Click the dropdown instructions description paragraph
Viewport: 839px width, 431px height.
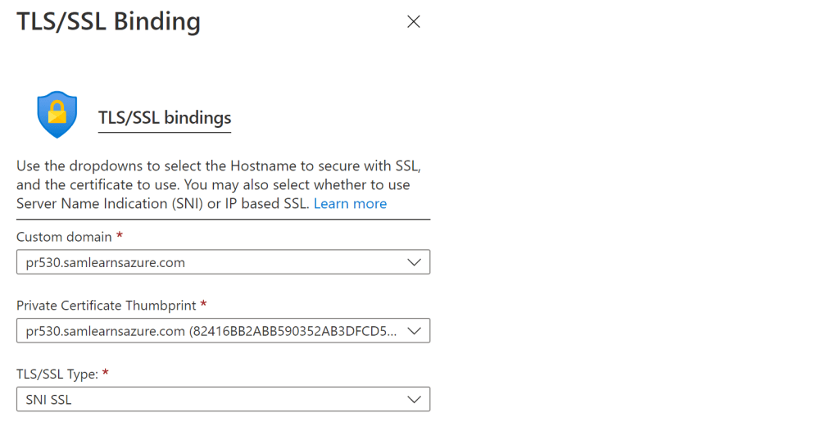[x=220, y=184]
